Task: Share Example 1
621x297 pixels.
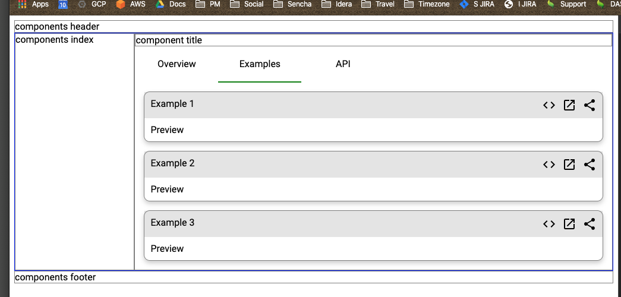Action: (590, 105)
